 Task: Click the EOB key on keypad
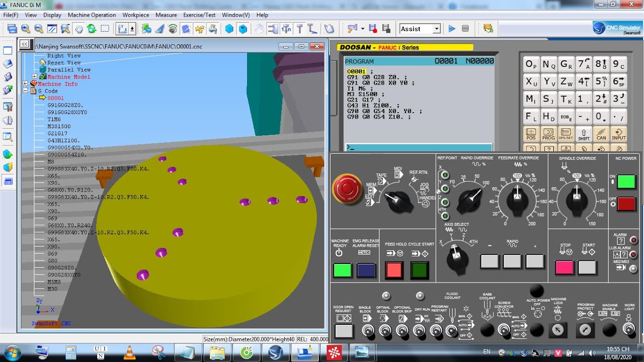tap(566, 117)
